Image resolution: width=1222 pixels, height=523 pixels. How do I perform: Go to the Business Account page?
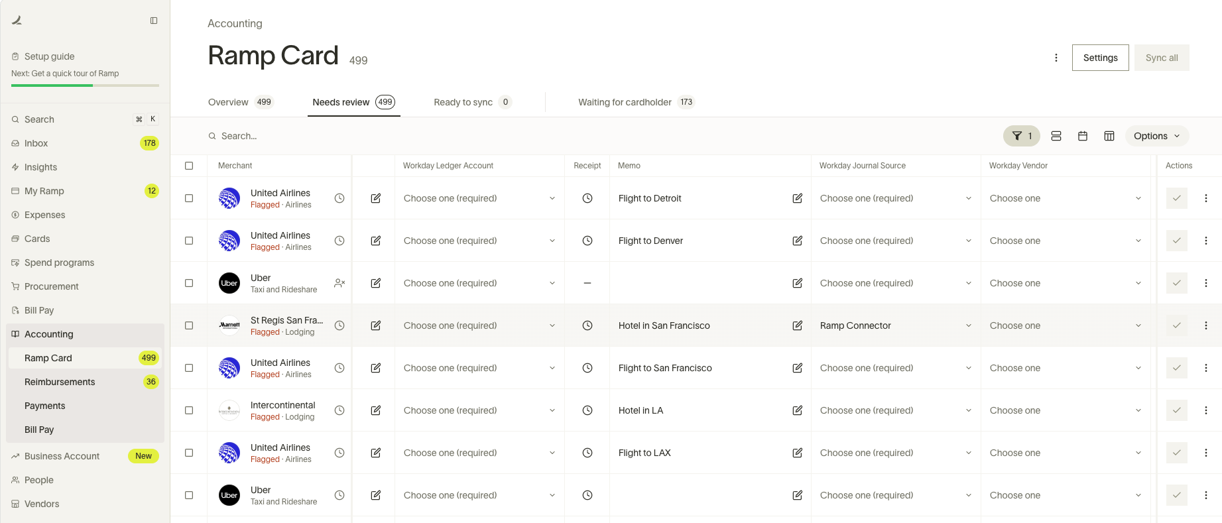(85, 456)
